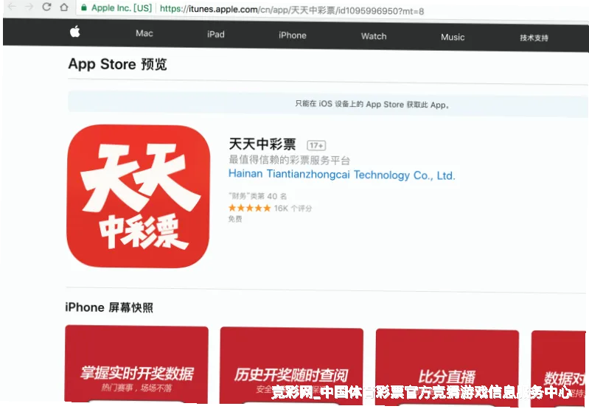This screenshot has width=589, height=409.
Task: Go to the browser home page icon
Action: pyautogui.click(x=64, y=7)
